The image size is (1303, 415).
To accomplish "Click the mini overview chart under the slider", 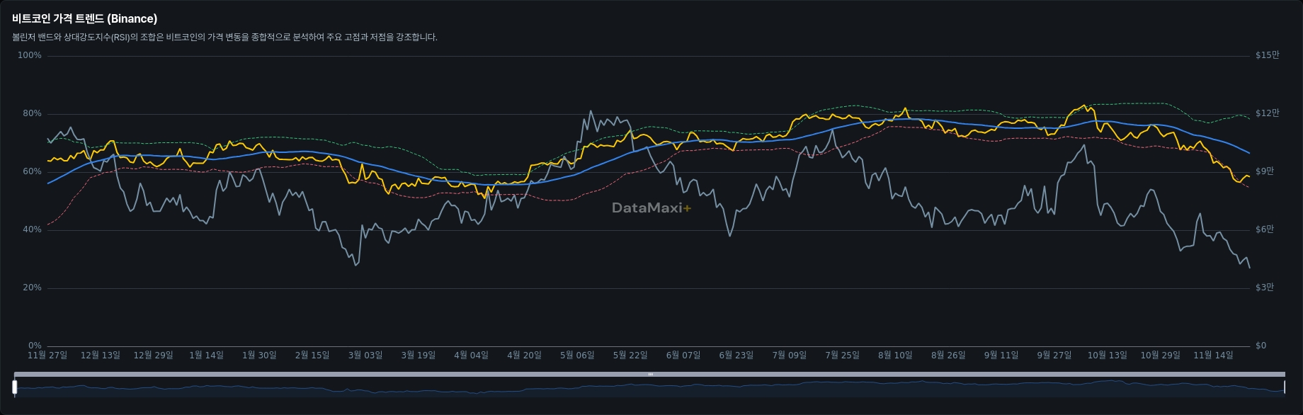I will pyautogui.click(x=649, y=388).
